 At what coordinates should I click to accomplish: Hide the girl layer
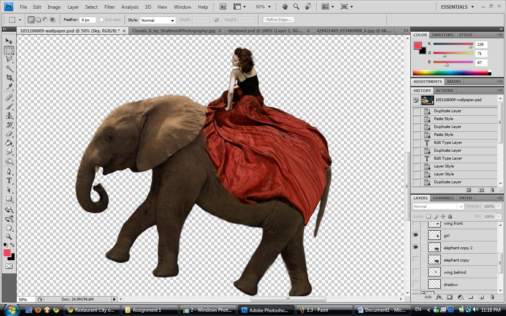415,235
